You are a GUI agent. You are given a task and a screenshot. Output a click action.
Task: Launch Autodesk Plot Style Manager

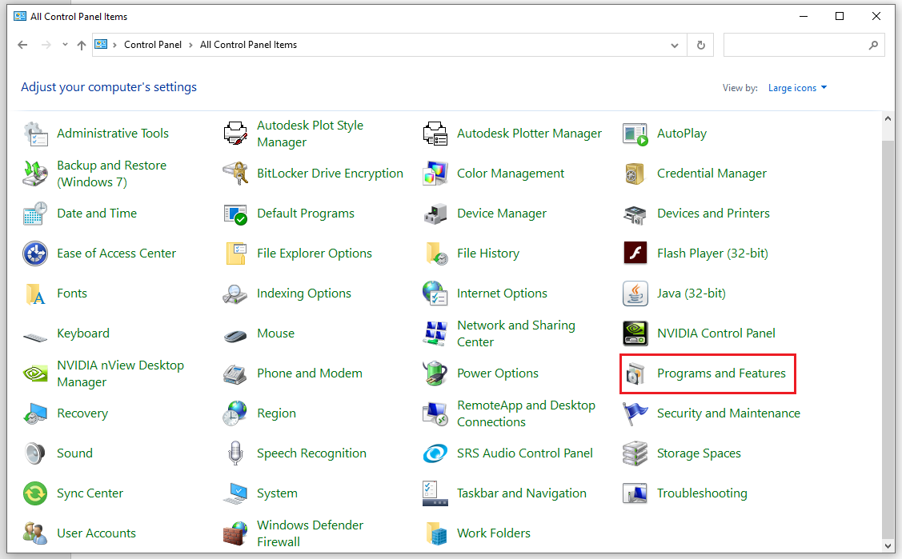(x=311, y=133)
